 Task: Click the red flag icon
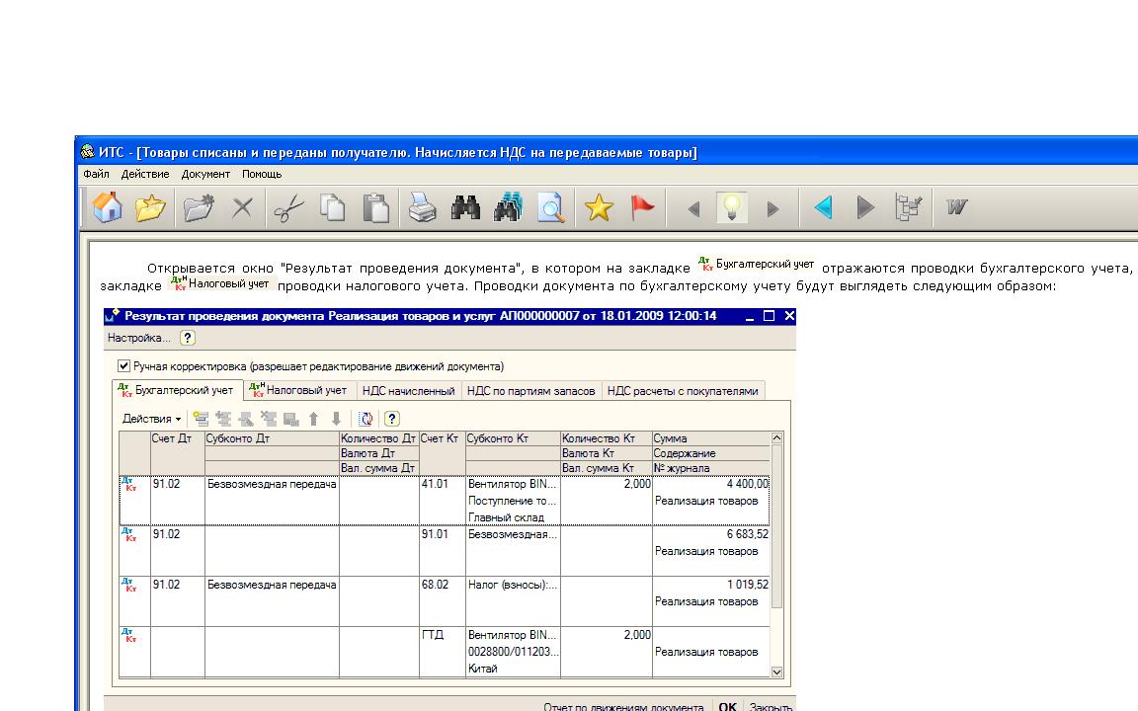pyautogui.click(x=643, y=208)
